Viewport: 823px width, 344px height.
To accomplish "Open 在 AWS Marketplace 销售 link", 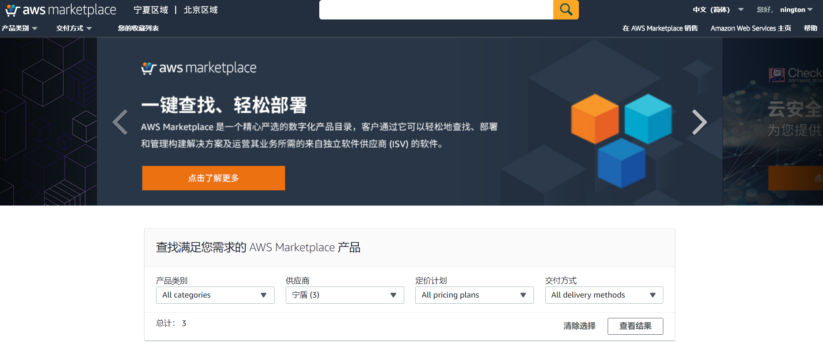I will [660, 28].
